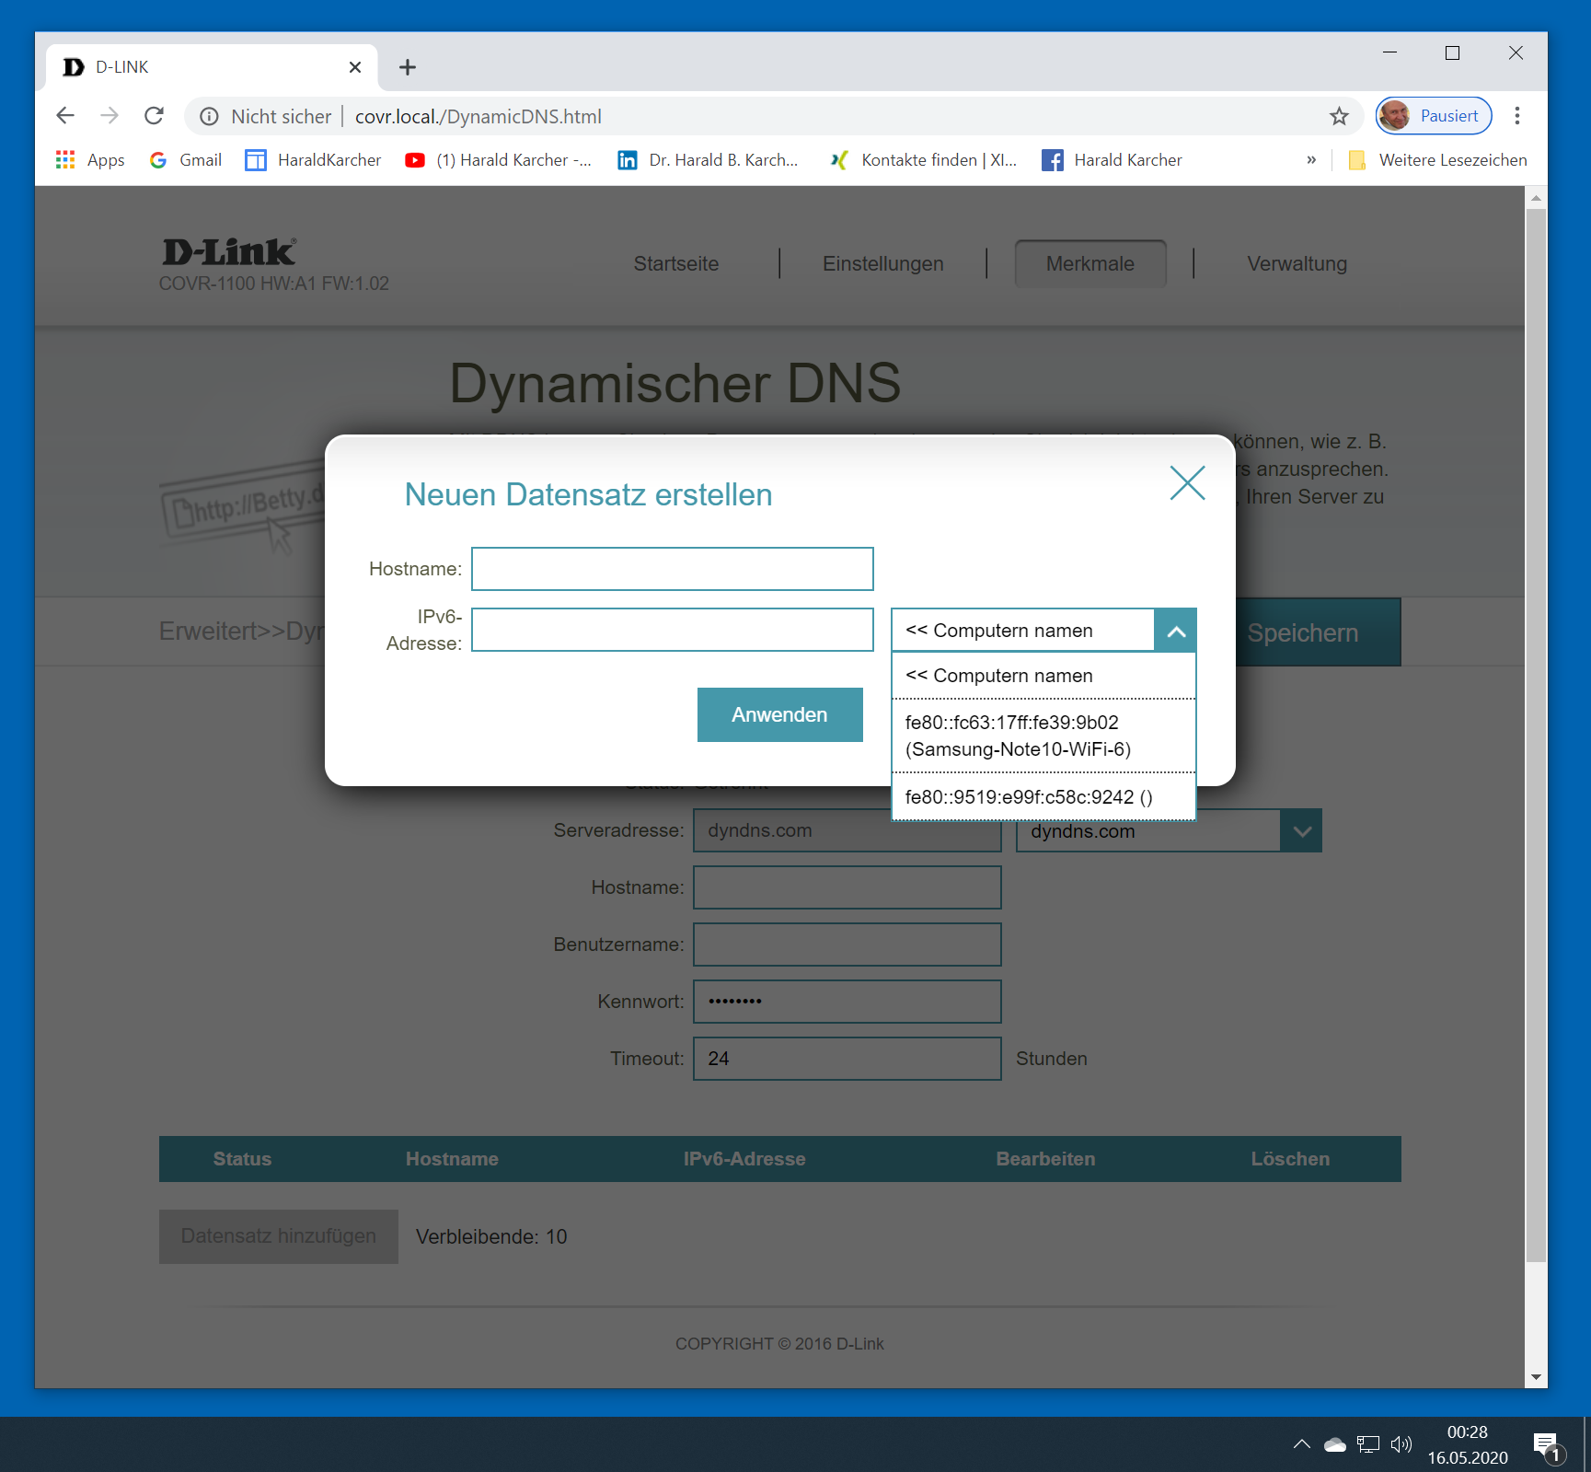Click the Timeout field showing 24
The height and width of the screenshot is (1472, 1591).
point(847,1059)
